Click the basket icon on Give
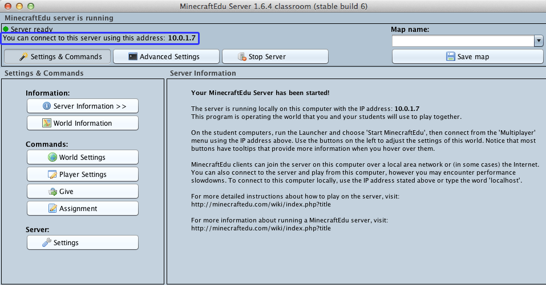This screenshot has width=546, height=285. click(x=52, y=191)
